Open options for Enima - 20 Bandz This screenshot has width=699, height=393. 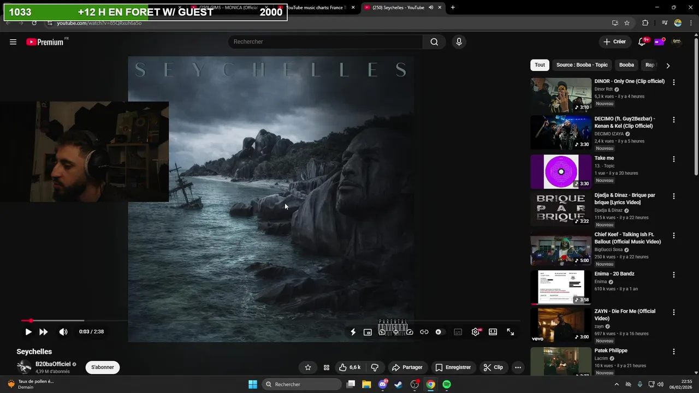[673, 275]
